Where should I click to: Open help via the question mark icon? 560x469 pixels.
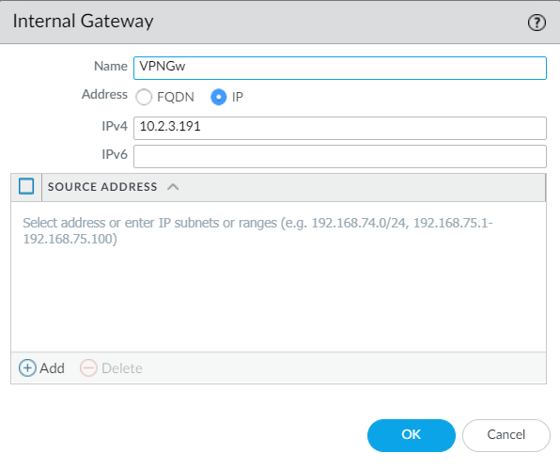[537, 23]
